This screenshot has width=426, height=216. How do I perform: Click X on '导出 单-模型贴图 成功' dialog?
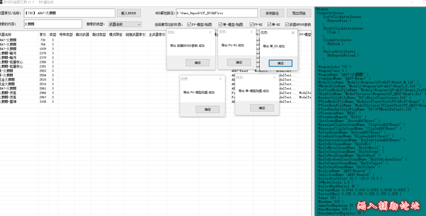pos(274,77)
